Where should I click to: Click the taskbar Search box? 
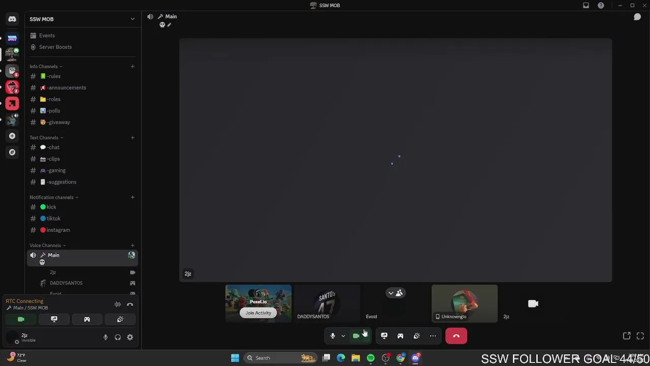(280, 358)
